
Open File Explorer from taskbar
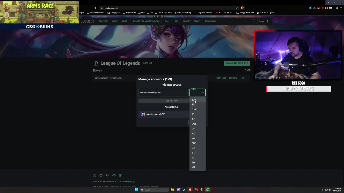pyautogui.click(x=172, y=190)
